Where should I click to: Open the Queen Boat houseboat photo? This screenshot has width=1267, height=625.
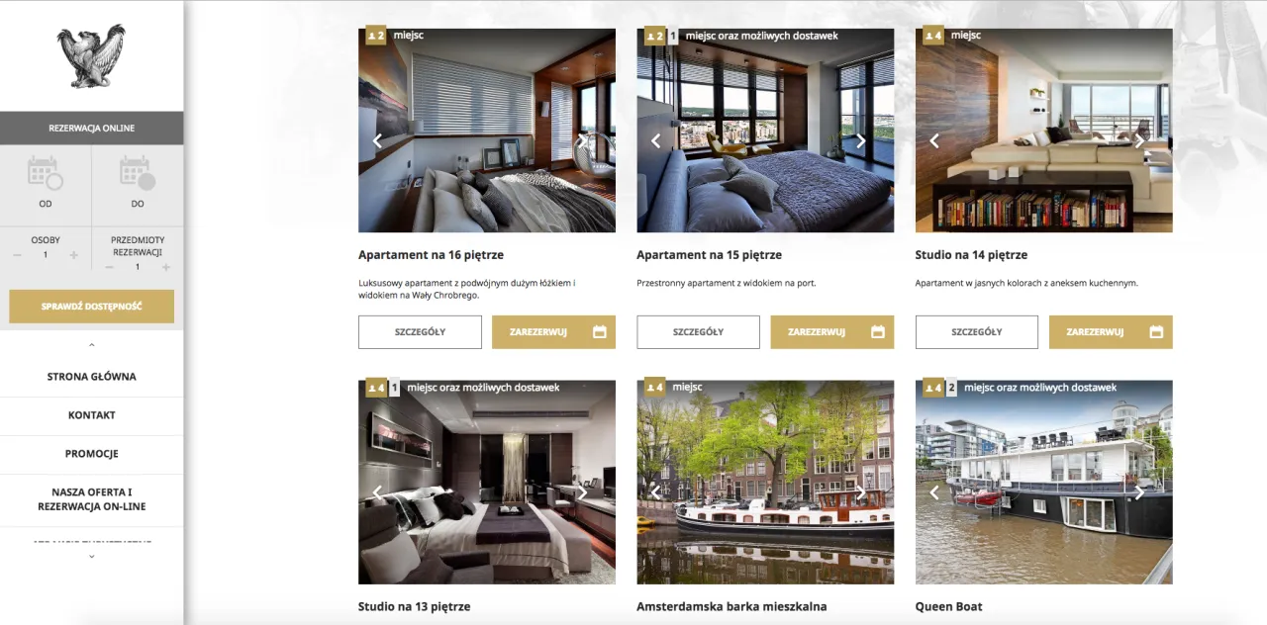[x=1043, y=482]
